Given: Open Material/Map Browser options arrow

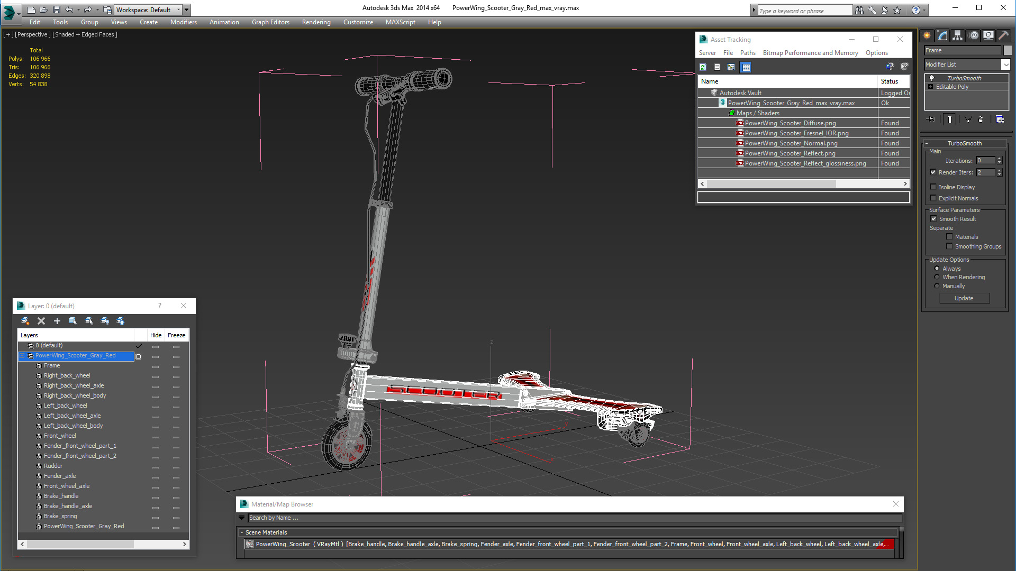Looking at the screenshot, I should tap(242, 518).
